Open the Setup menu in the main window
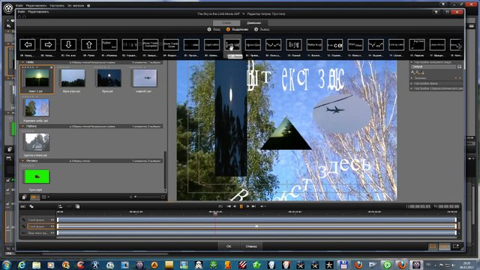 [57, 5]
